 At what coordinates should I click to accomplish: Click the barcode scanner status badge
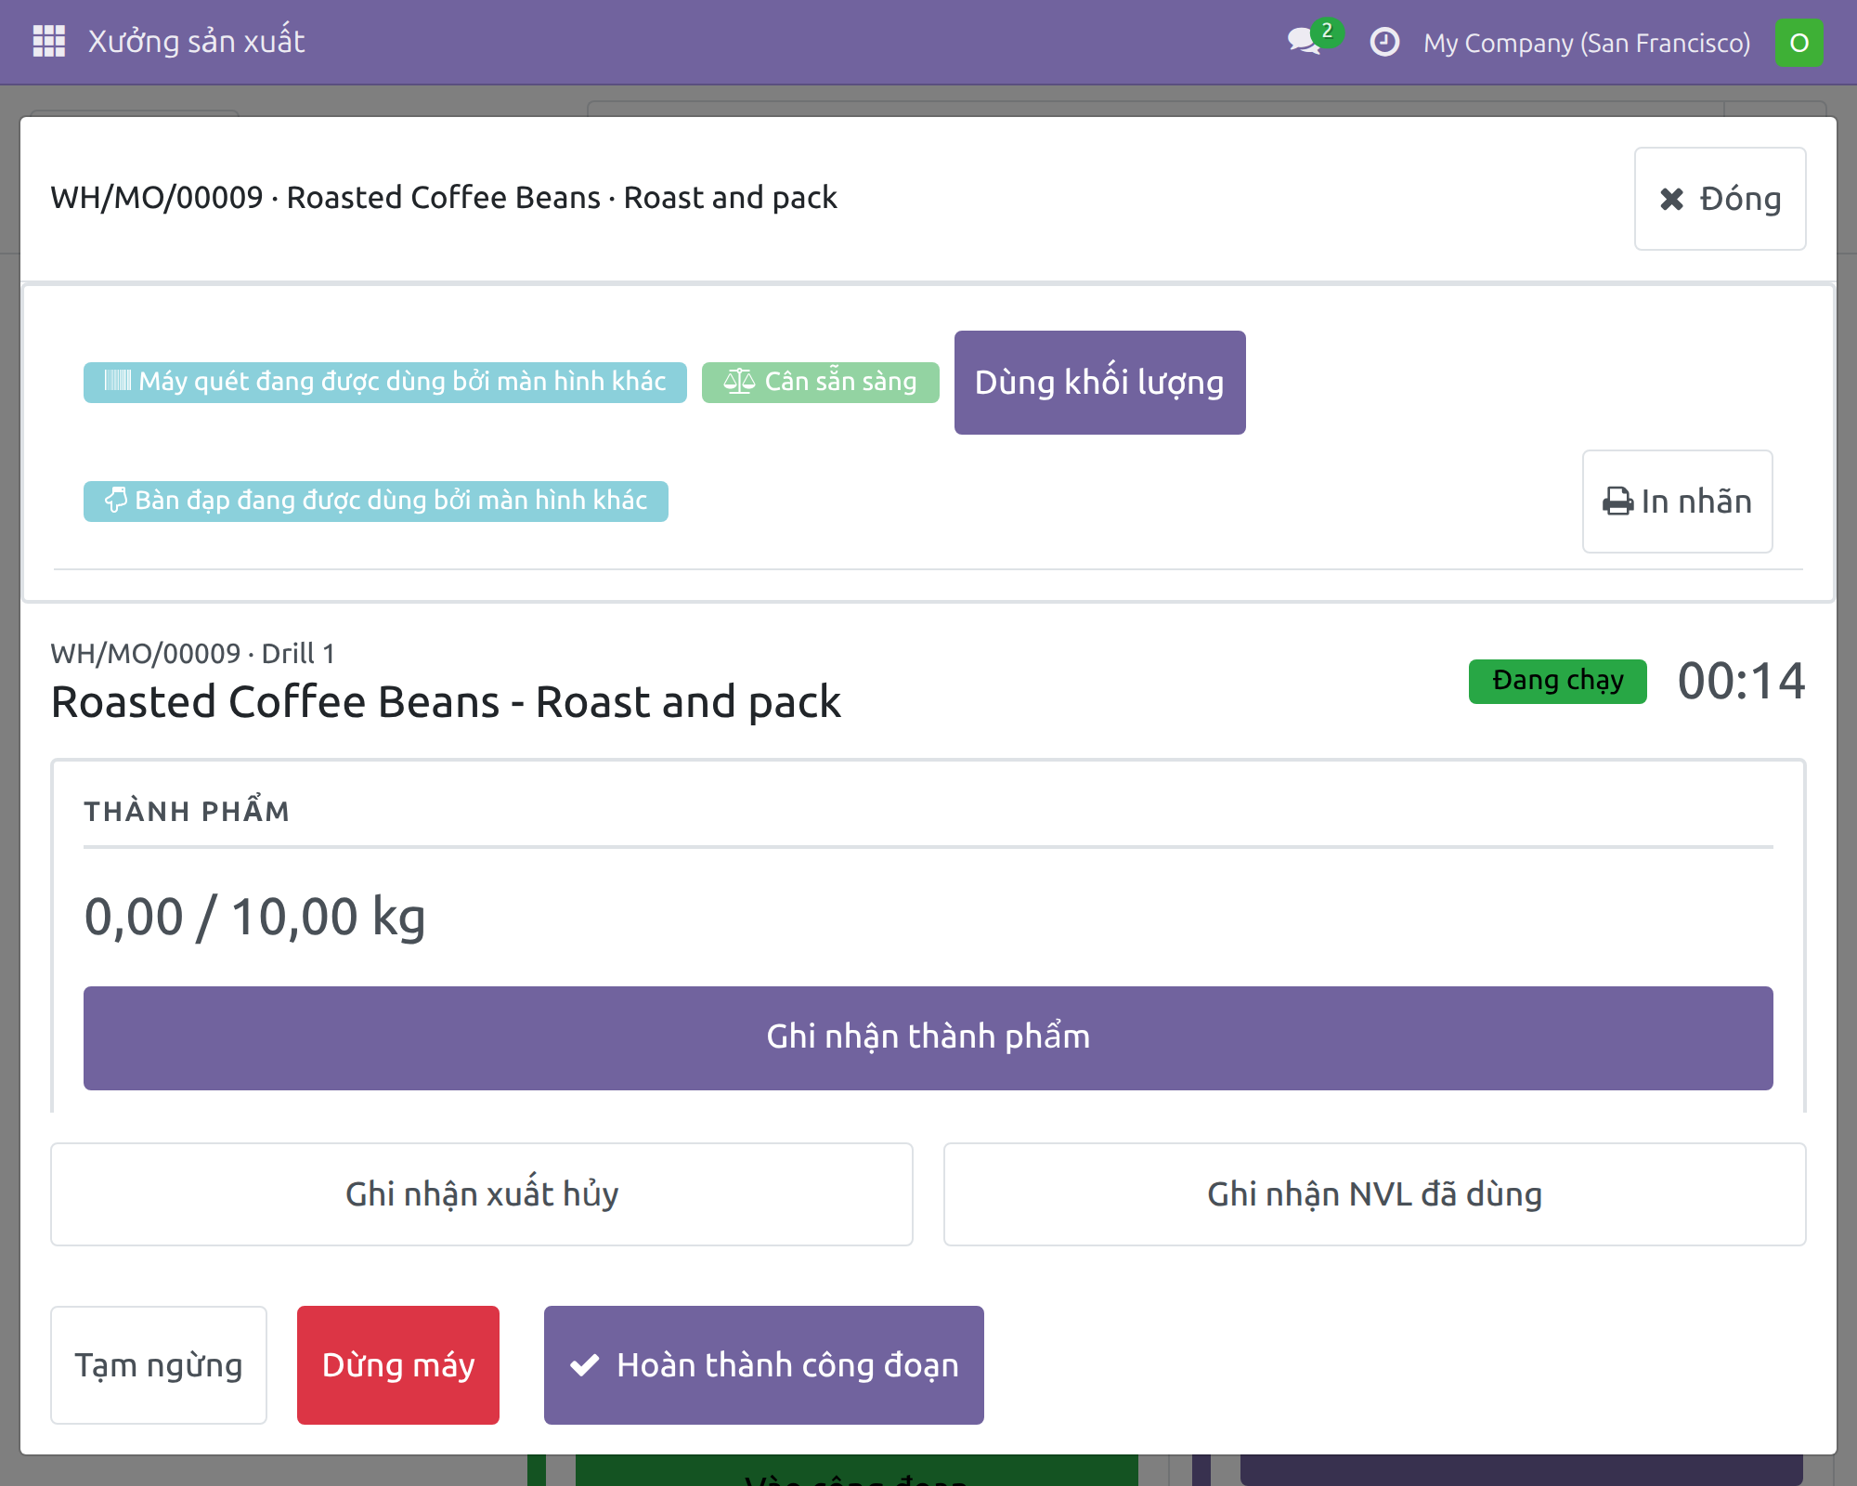[385, 382]
